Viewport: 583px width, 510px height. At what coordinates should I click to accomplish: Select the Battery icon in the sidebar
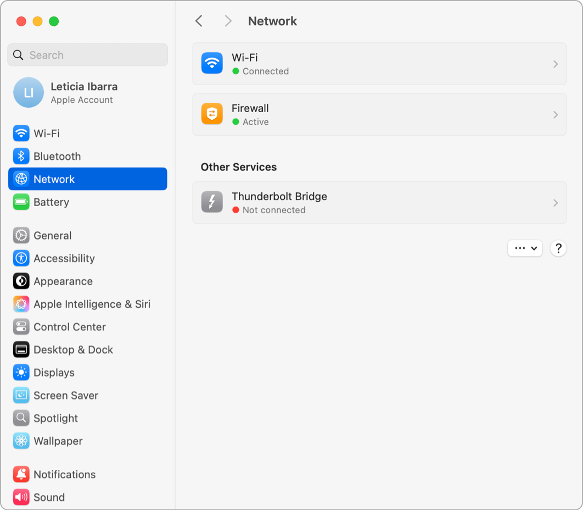coord(21,202)
